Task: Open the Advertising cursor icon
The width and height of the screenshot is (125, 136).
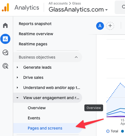Action: [5, 66]
